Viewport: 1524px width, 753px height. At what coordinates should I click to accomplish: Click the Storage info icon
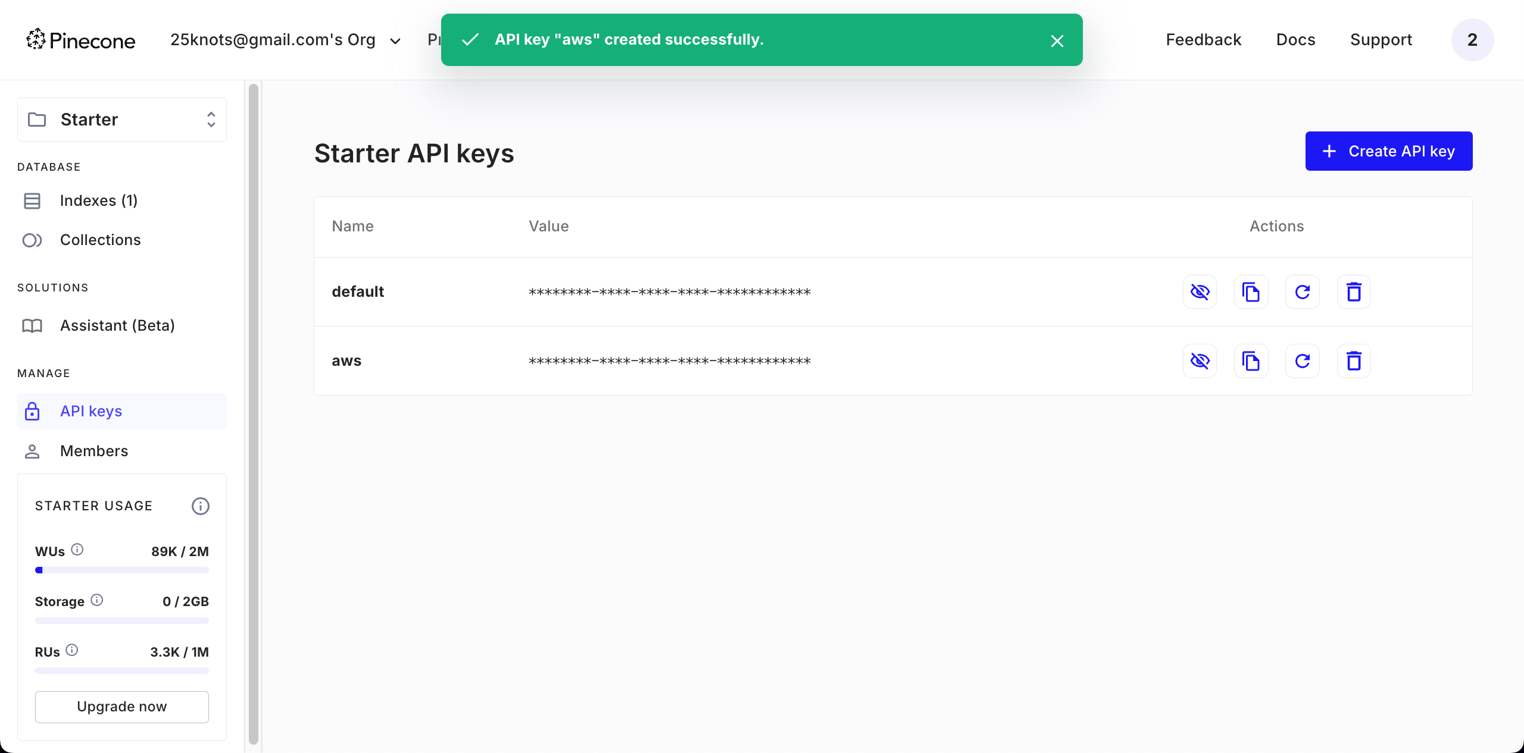[x=97, y=600]
